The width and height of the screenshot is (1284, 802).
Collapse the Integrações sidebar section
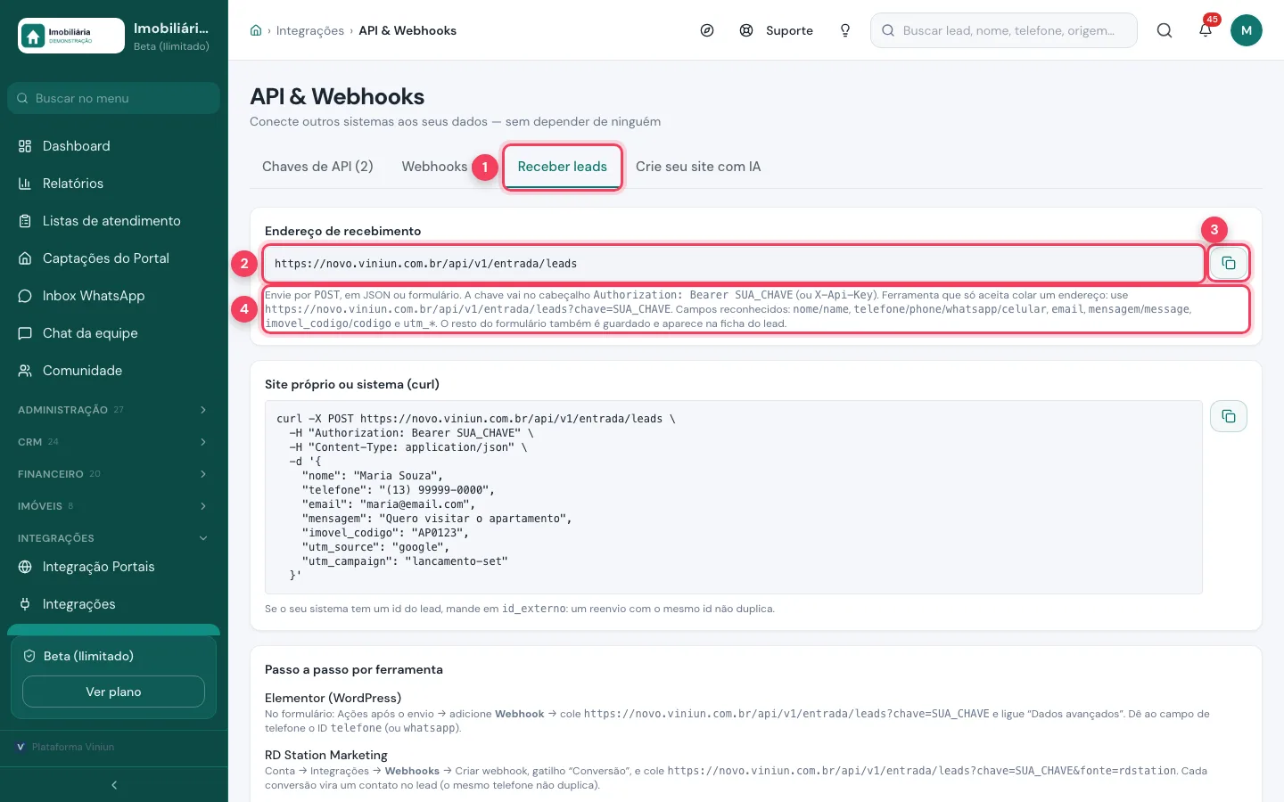(x=113, y=538)
